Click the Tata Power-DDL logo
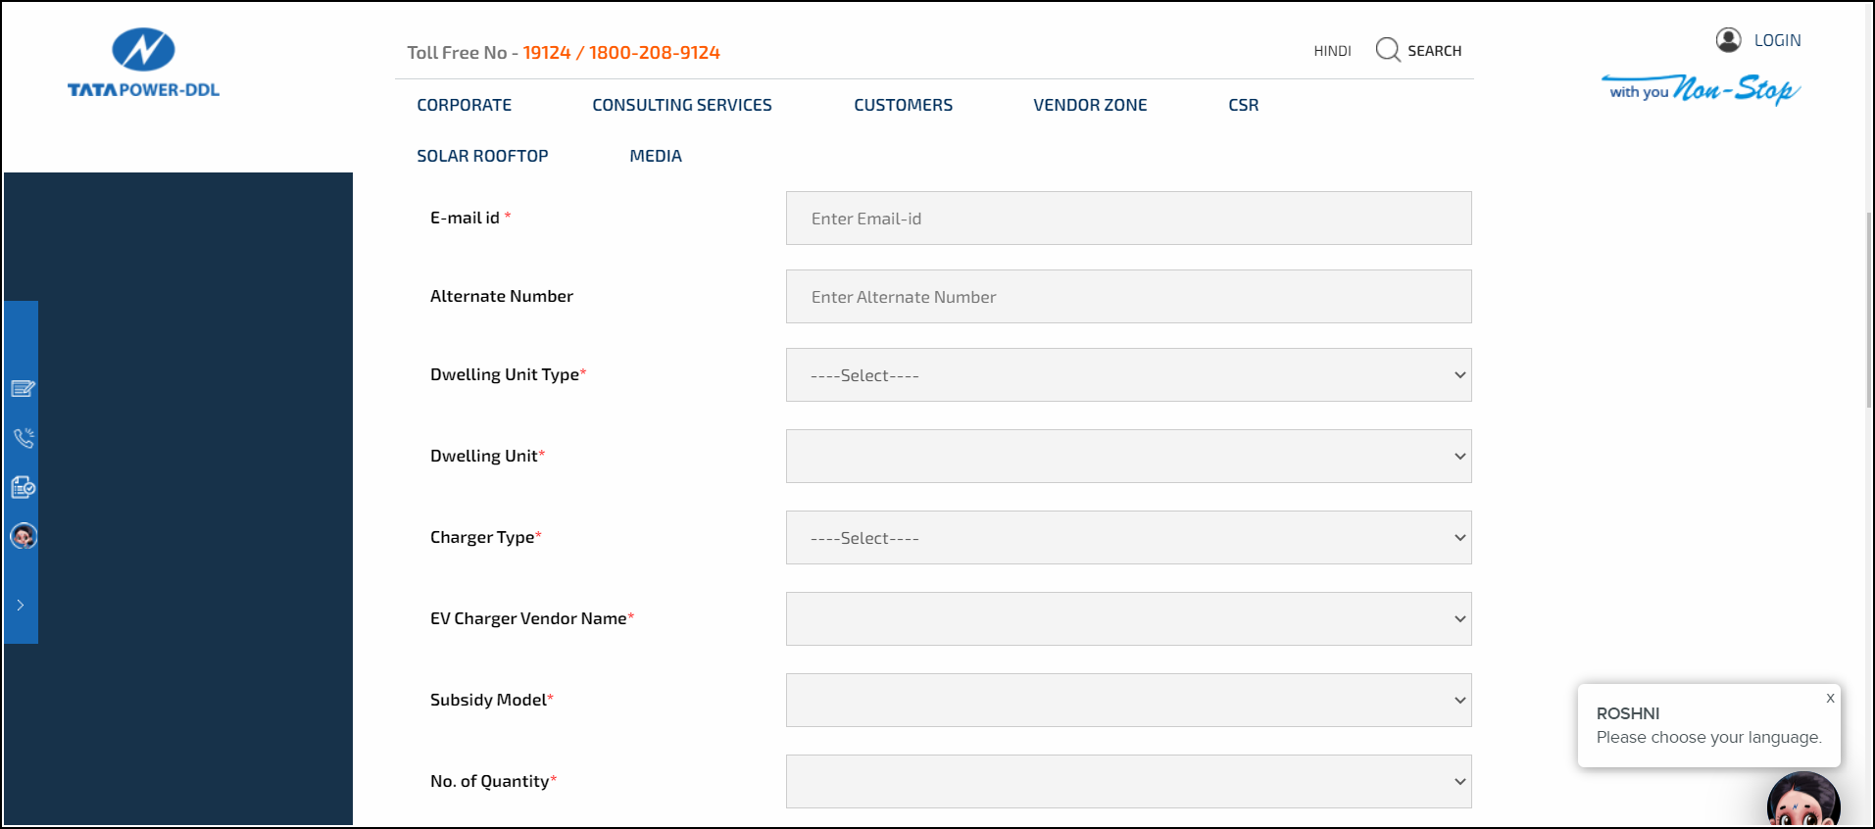1875x829 pixels. [x=143, y=64]
